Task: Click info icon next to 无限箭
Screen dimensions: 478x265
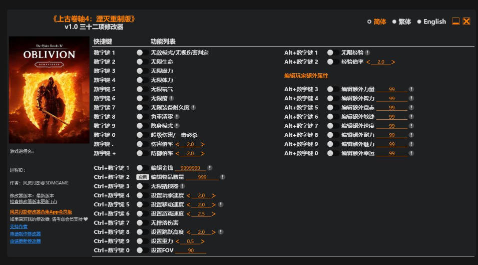Action: point(171,98)
